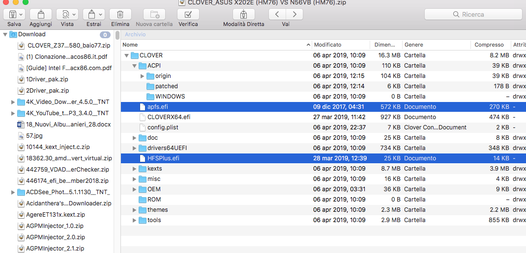The image size is (526, 253).
Task: Select the WINDOWS folder icon
Action: pos(150,97)
